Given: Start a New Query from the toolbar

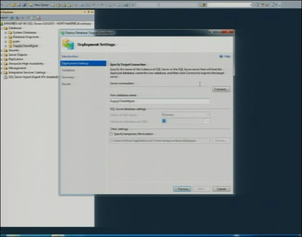Looking at the screenshot, I should (x=39, y=5).
